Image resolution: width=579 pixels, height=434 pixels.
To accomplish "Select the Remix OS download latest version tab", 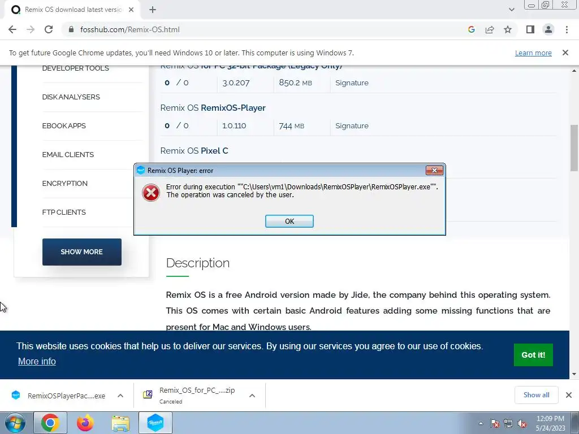I will coord(73,10).
